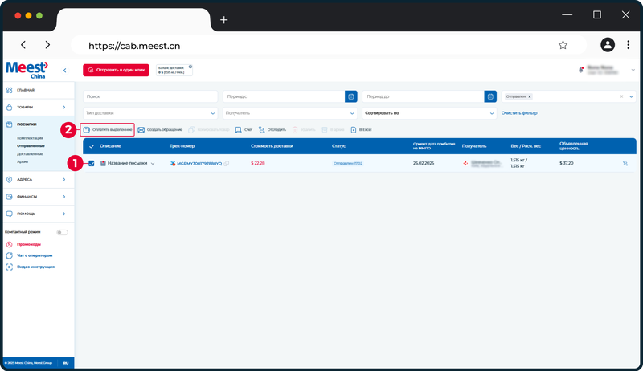
Task: Click into the Search input field
Action: point(150,96)
